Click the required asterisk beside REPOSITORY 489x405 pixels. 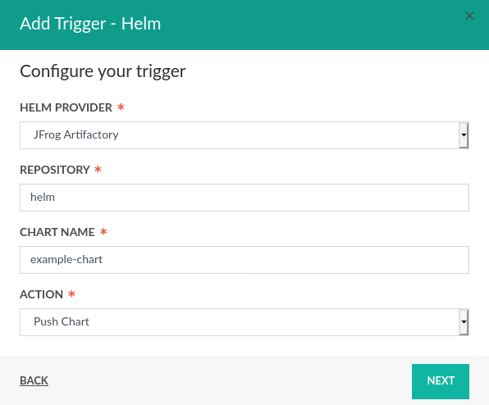click(98, 170)
